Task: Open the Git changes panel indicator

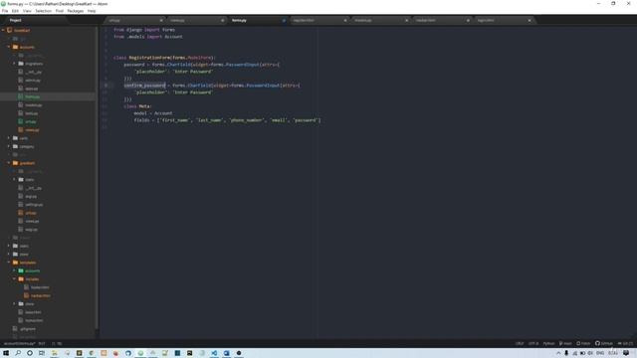Action: pos(625,343)
